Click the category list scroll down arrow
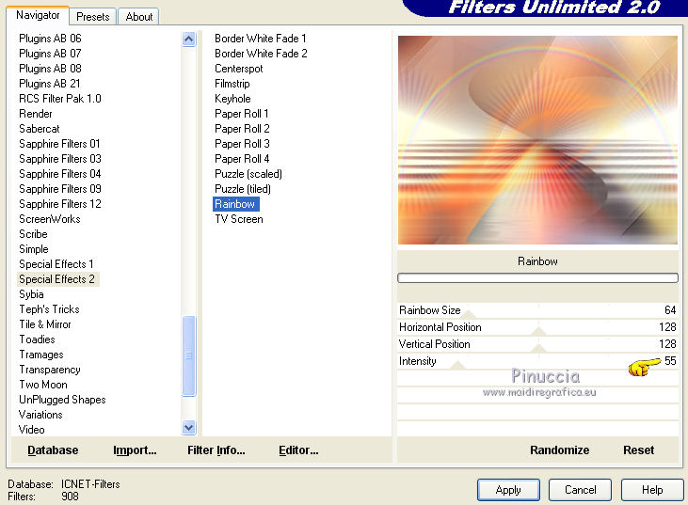This screenshot has width=688, height=505. pos(188,427)
